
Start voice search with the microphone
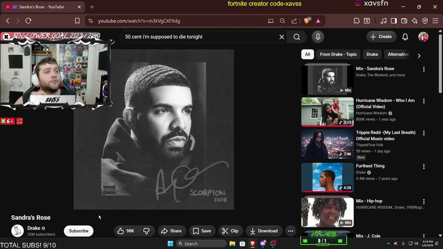pyautogui.click(x=318, y=37)
